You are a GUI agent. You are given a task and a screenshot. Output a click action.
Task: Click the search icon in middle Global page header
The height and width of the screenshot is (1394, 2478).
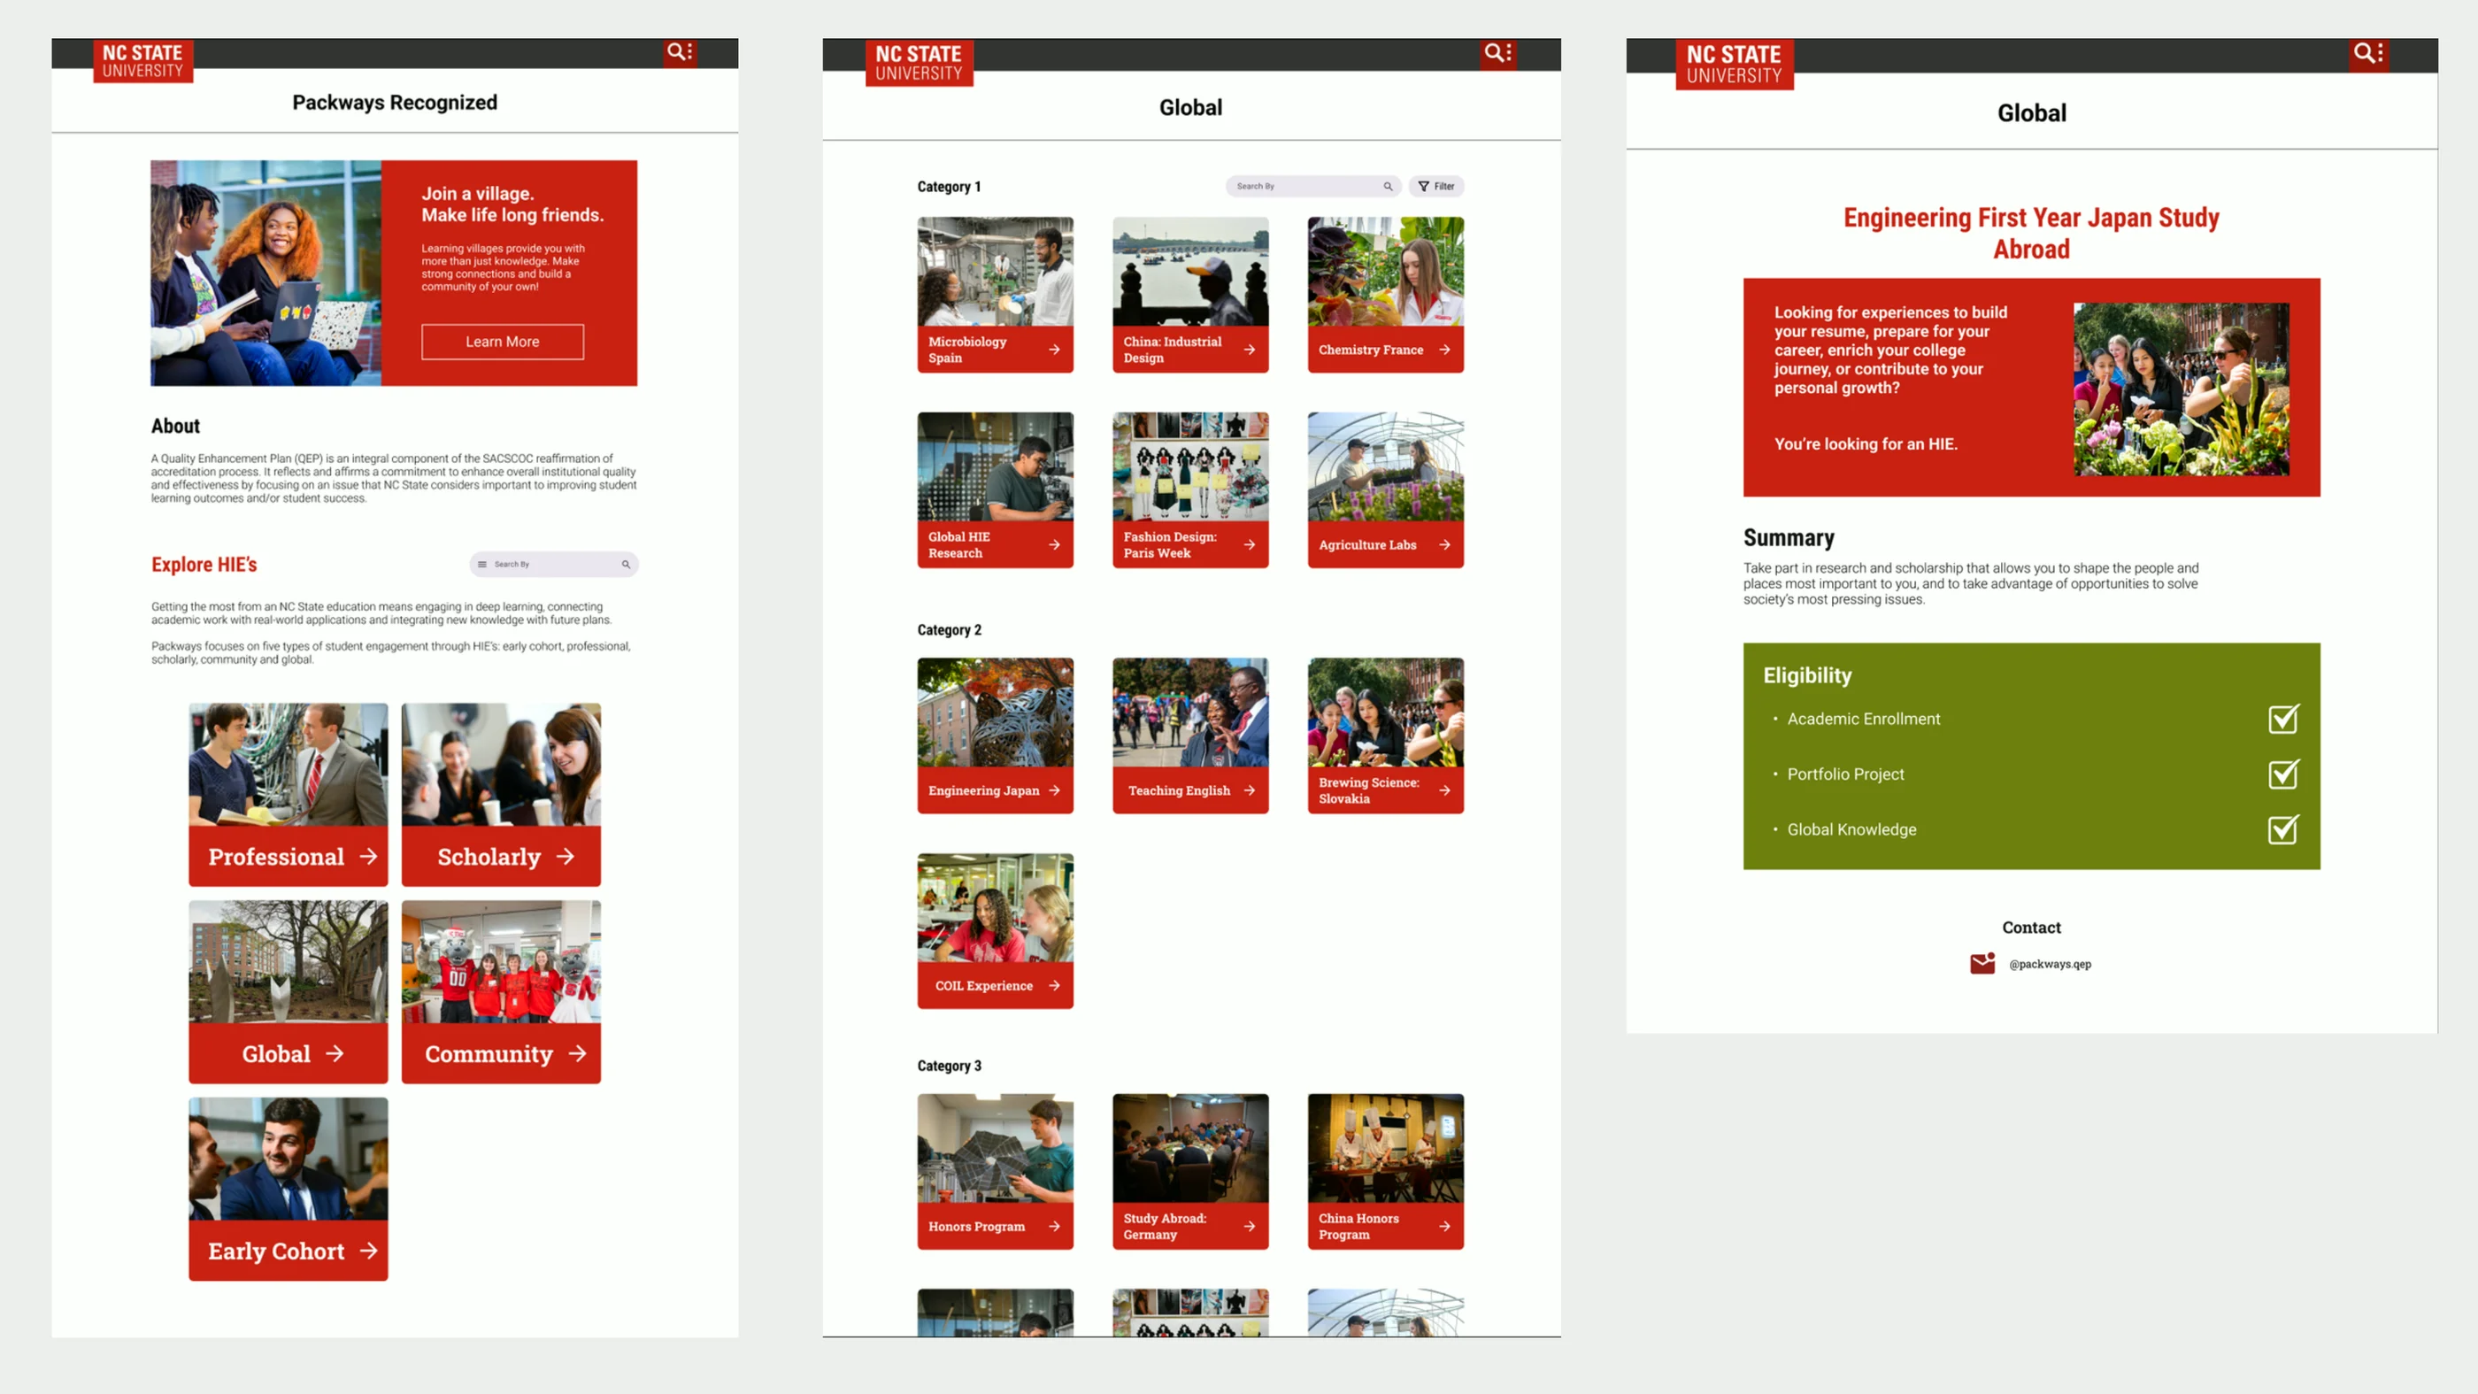pos(1494,52)
